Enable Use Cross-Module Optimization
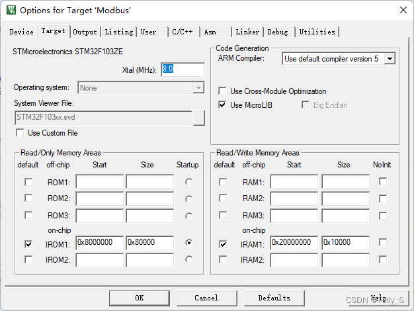This screenshot has height=311, width=414. [x=222, y=91]
